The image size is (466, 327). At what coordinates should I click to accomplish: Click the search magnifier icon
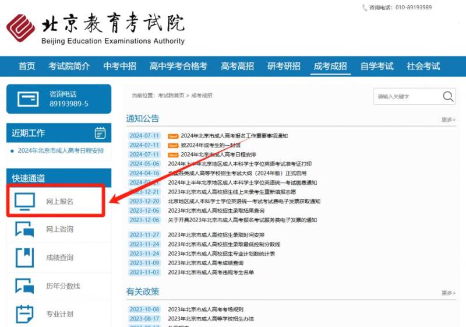(x=447, y=96)
